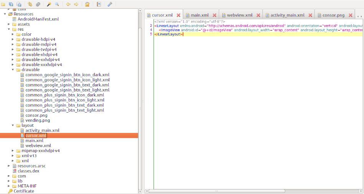
Task: Close the activity_main.xml tab
Action: (310, 15)
